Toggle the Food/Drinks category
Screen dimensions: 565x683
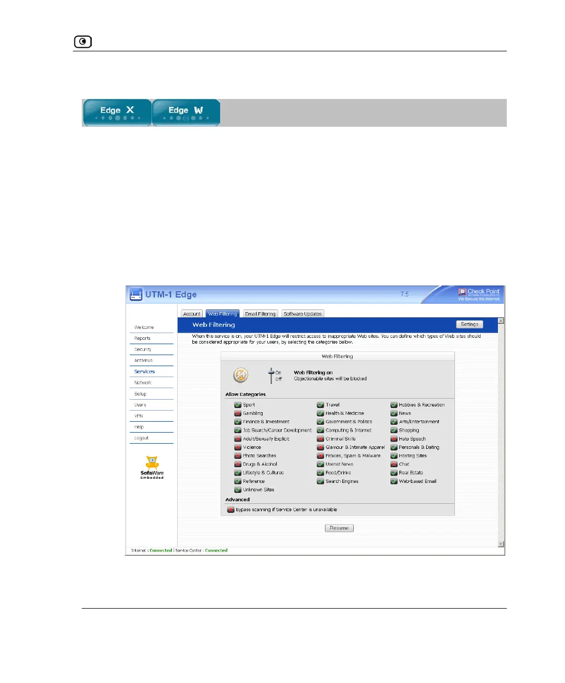tap(320, 472)
